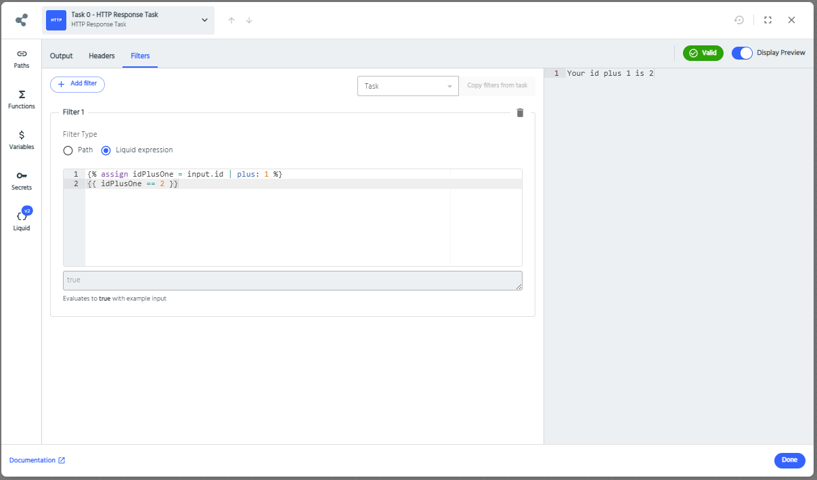
Task: Click the Done button
Action: pos(789,460)
